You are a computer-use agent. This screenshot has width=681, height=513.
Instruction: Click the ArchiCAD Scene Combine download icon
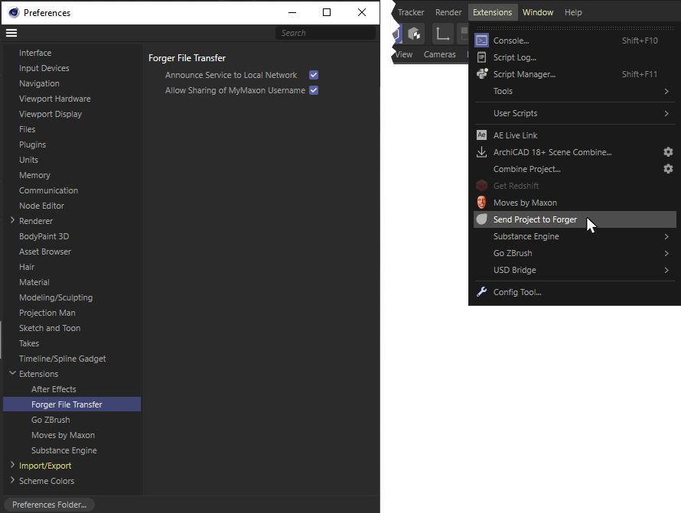[x=481, y=152]
